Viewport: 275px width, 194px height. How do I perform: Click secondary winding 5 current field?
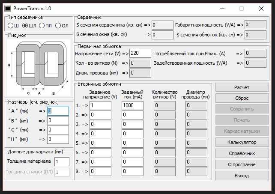(x=132, y=143)
